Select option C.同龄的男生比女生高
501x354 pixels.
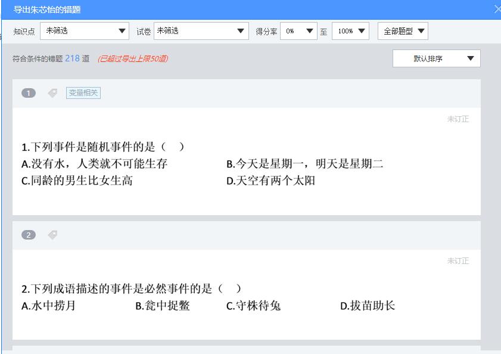point(77,181)
